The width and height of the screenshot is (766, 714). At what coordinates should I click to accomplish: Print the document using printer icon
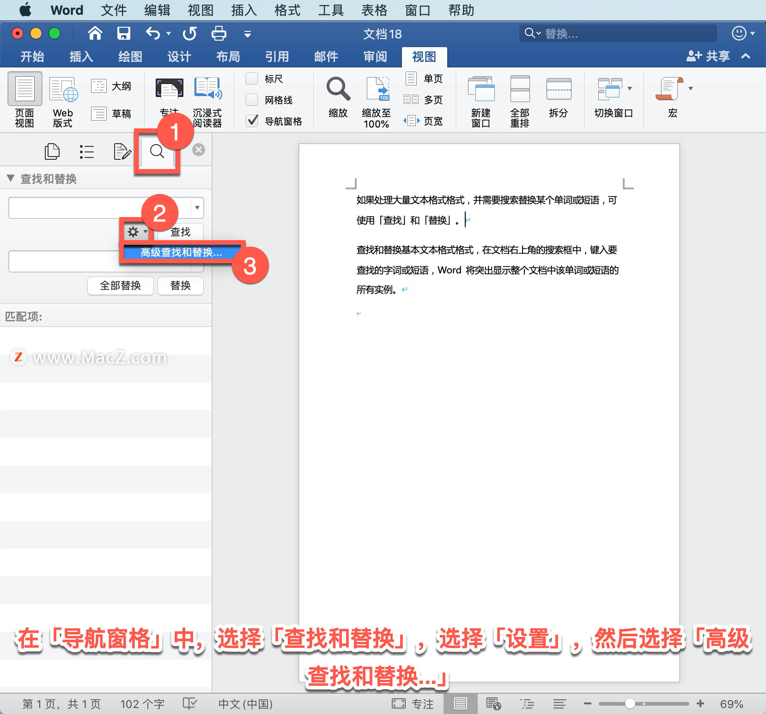click(x=219, y=33)
